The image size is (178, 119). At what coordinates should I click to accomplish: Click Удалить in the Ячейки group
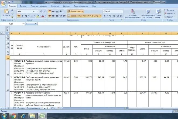pos(169,14)
